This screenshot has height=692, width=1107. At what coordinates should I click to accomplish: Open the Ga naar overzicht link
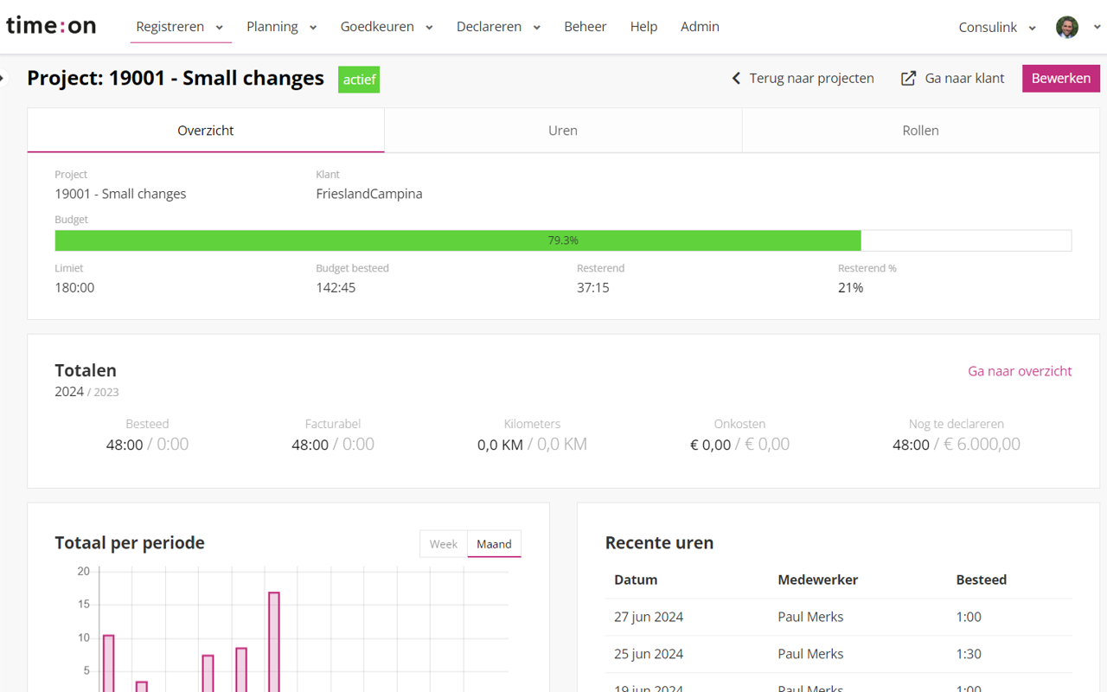coord(1020,371)
